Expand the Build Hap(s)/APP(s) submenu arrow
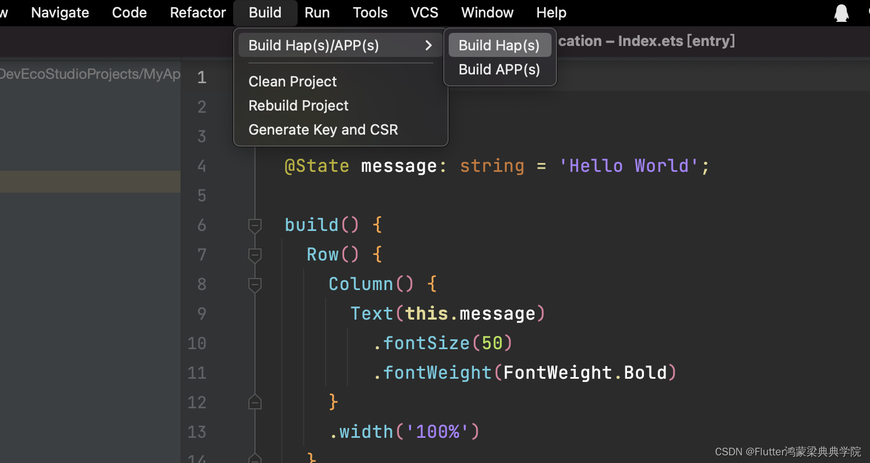 point(428,45)
